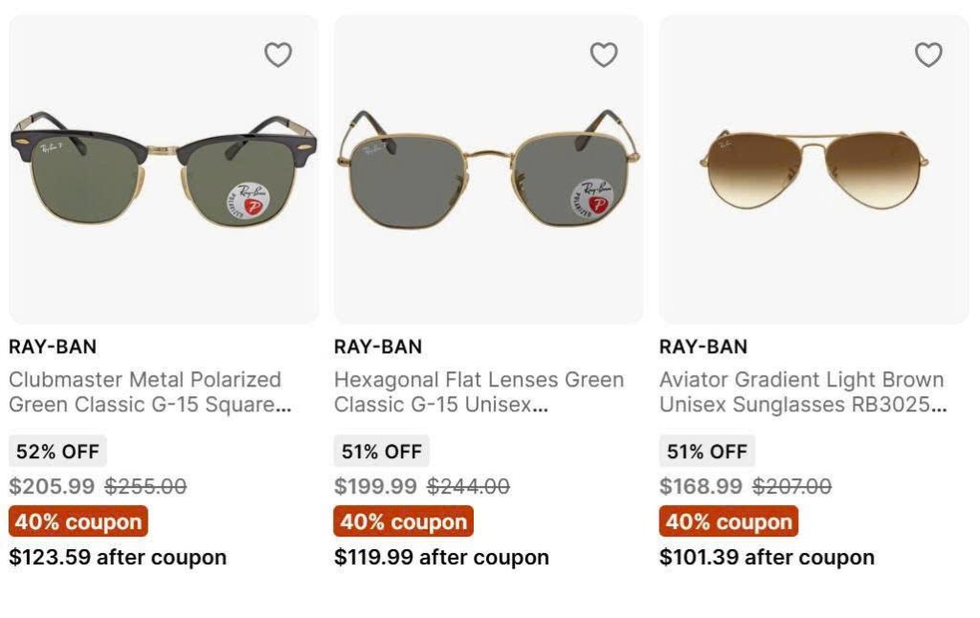Click 51% OFF badge on Hexagonal listing
Image resolution: width=980 pixels, height=618 pixels.
click(x=382, y=452)
